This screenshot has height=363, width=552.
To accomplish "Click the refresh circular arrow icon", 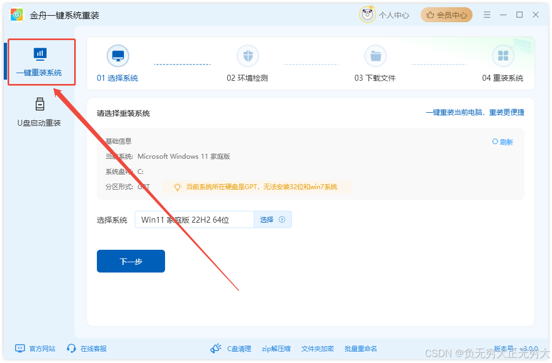I will pyautogui.click(x=495, y=141).
